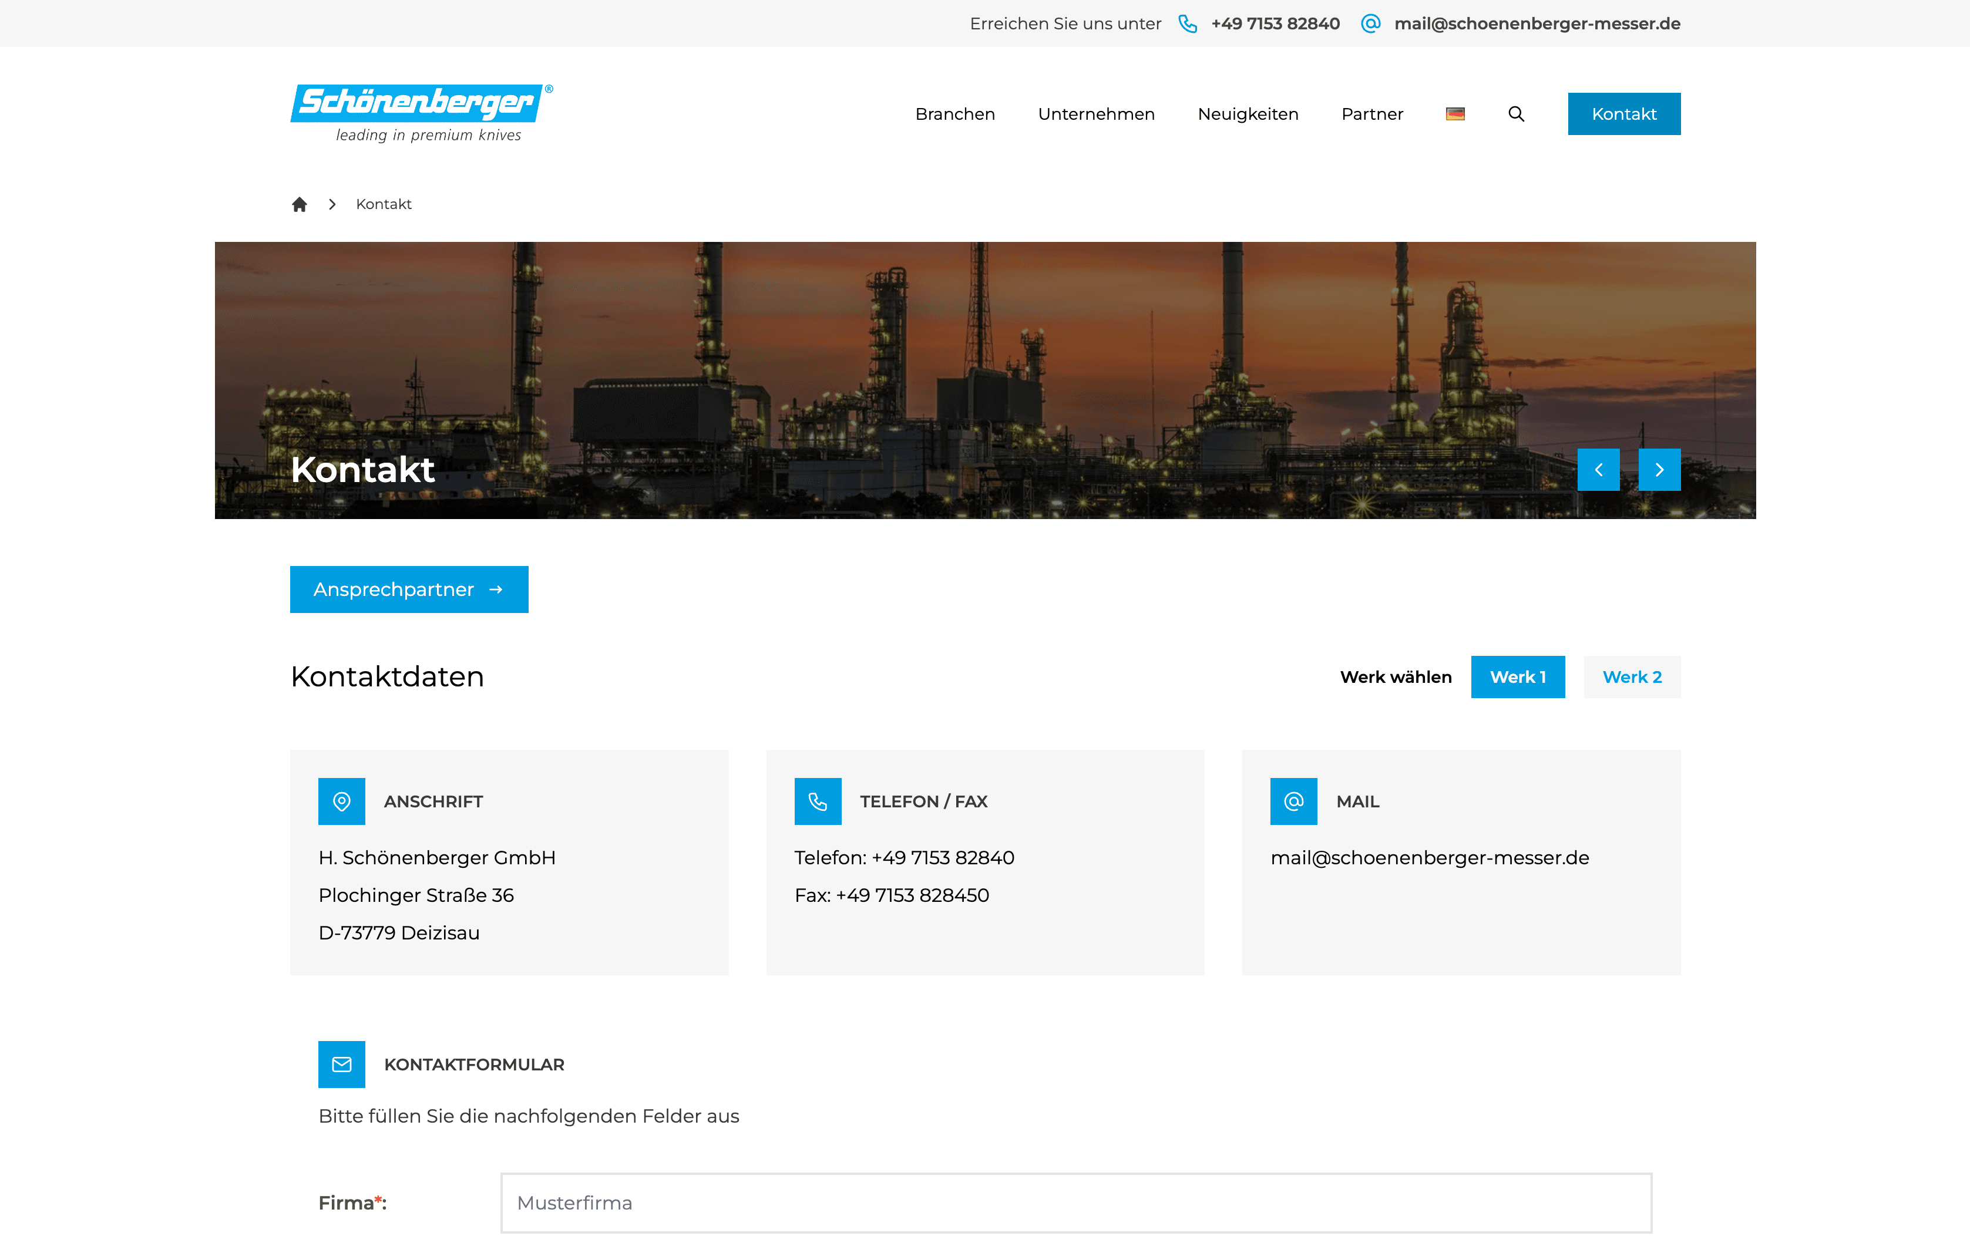The height and width of the screenshot is (1253, 1970).
Task: Open the Unternehmen menu
Action: click(x=1096, y=114)
